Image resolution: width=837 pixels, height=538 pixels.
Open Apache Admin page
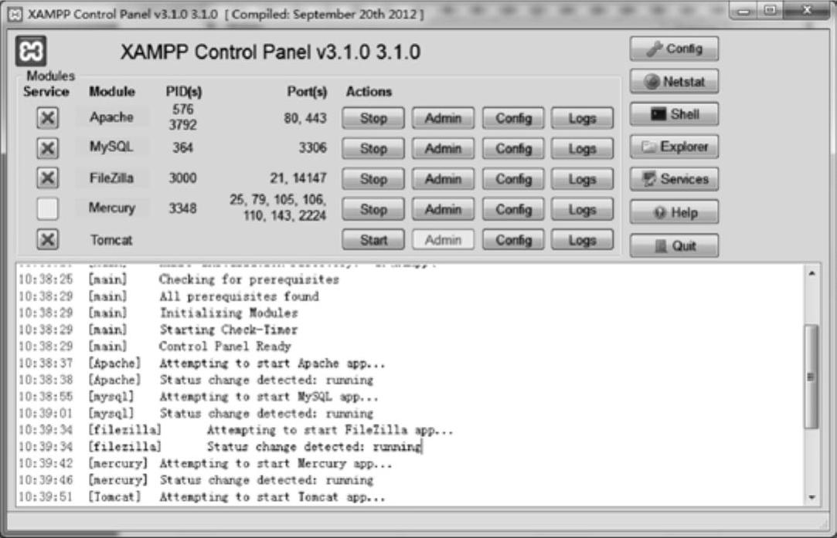click(x=443, y=118)
